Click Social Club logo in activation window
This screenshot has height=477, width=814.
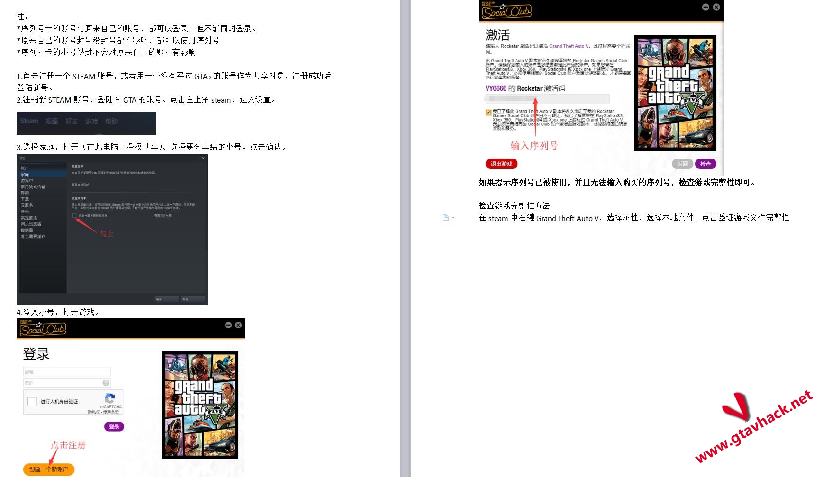tap(506, 10)
